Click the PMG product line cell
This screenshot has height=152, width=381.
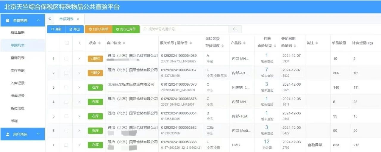click(x=236, y=145)
